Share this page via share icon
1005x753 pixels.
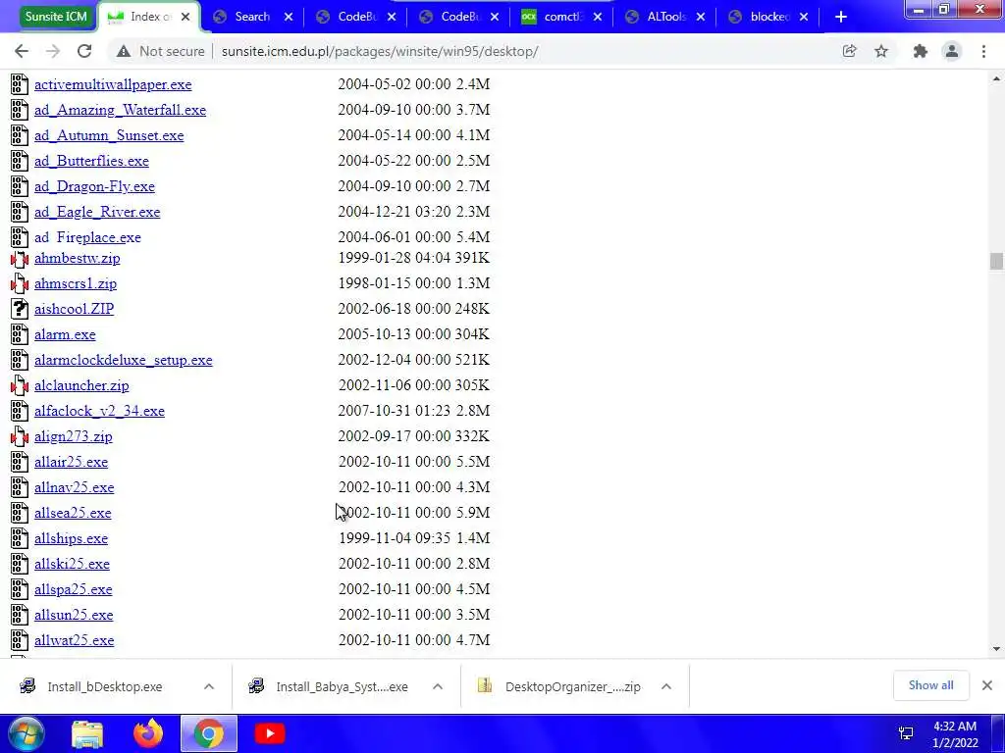click(x=849, y=51)
